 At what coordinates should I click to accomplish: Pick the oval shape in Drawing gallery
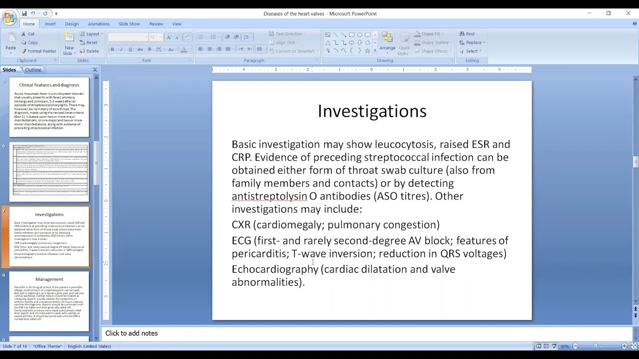point(359,34)
